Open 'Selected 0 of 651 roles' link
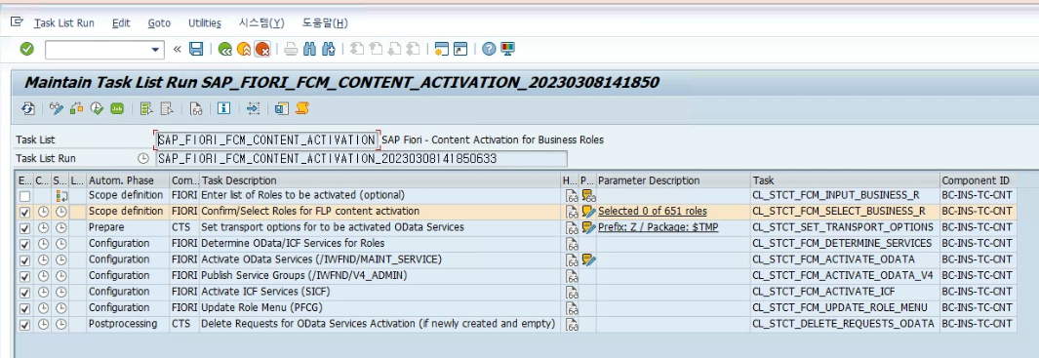This screenshot has width=1039, height=358. [x=652, y=212]
